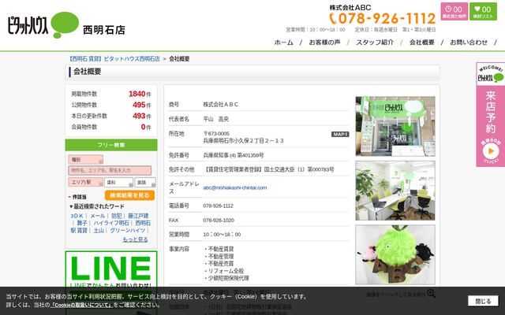Open the 面積 dropdown

145,182
